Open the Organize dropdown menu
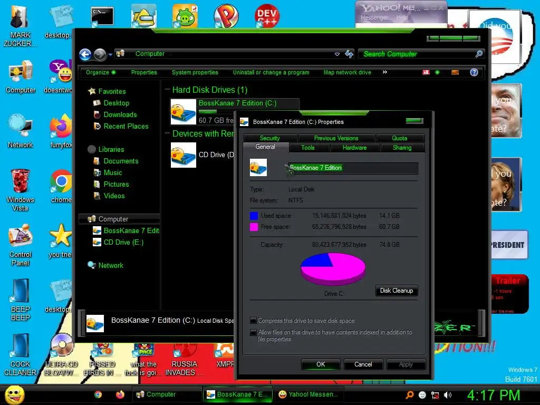 coord(101,72)
